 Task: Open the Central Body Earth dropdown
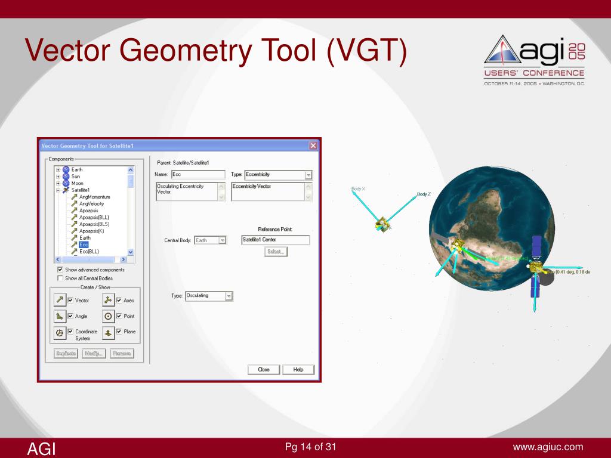(223, 240)
